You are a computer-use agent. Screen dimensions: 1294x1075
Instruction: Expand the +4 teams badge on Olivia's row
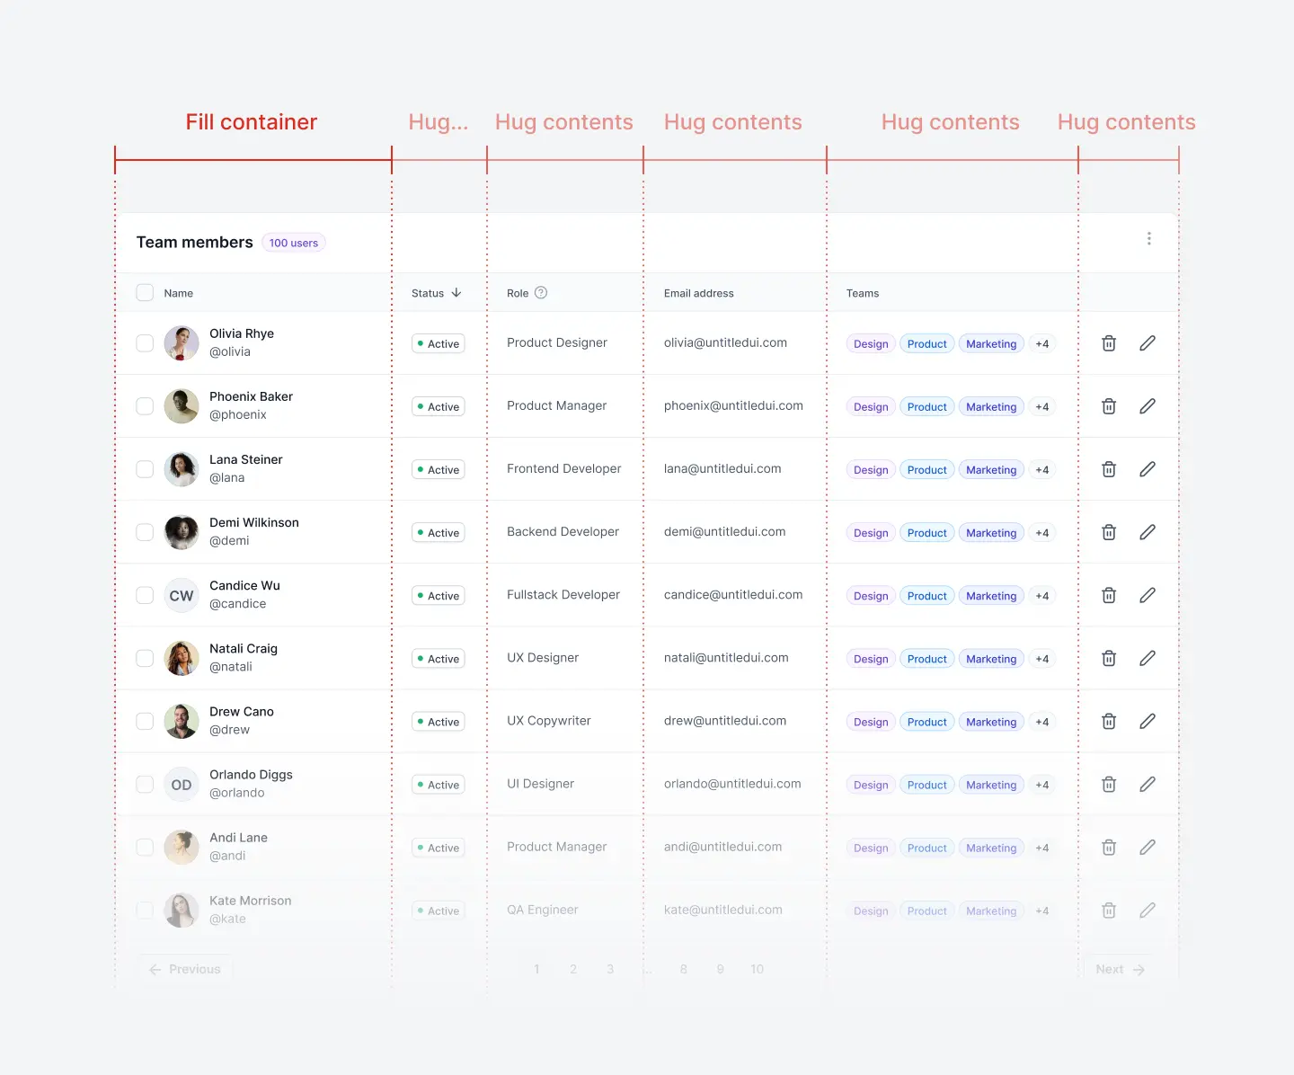[x=1041, y=342]
